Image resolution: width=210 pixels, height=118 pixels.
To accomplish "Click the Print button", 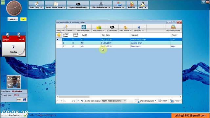I will pyautogui.click(x=174, y=101).
